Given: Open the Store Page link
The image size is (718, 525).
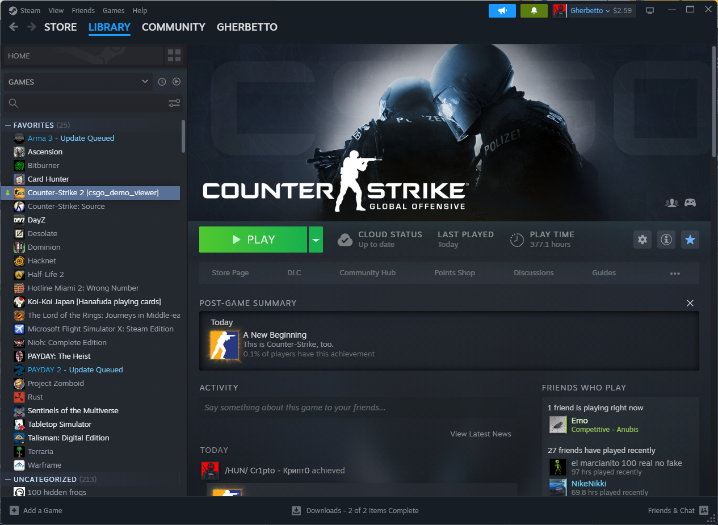Looking at the screenshot, I should tap(230, 273).
